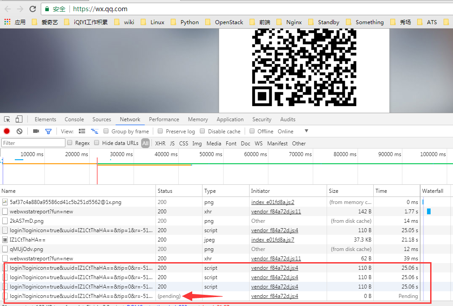
Task: Toggle the blue filter funnel icon
Action: (48, 132)
